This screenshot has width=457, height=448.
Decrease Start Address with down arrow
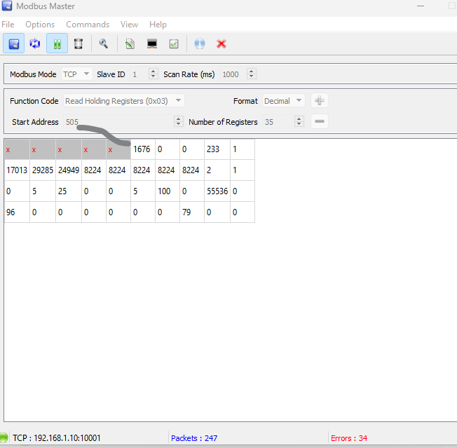[x=178, y=124]
